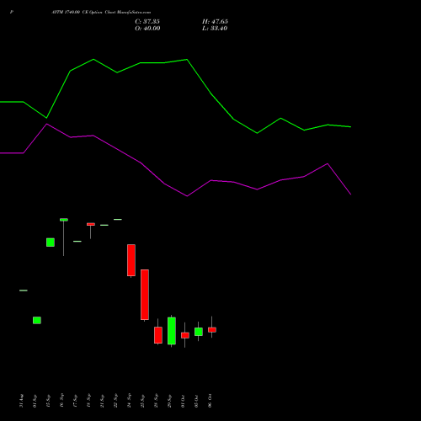Image resolution: width=421 pixels, height=421 pixels.
Task: Select the green candle above 05 Oct
Action: pos(199,332)
